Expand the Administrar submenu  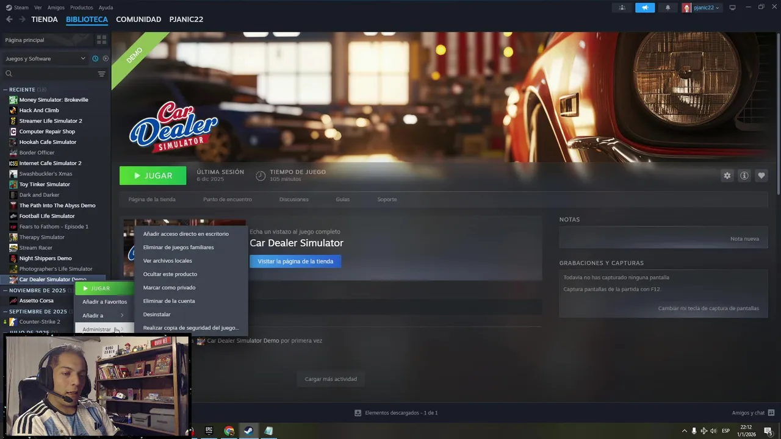click(x=104, y=329)
